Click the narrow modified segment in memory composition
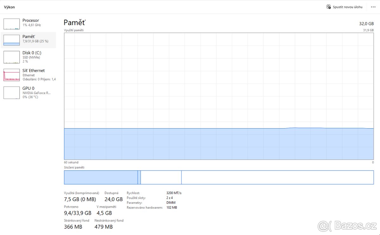 [139, 177]
